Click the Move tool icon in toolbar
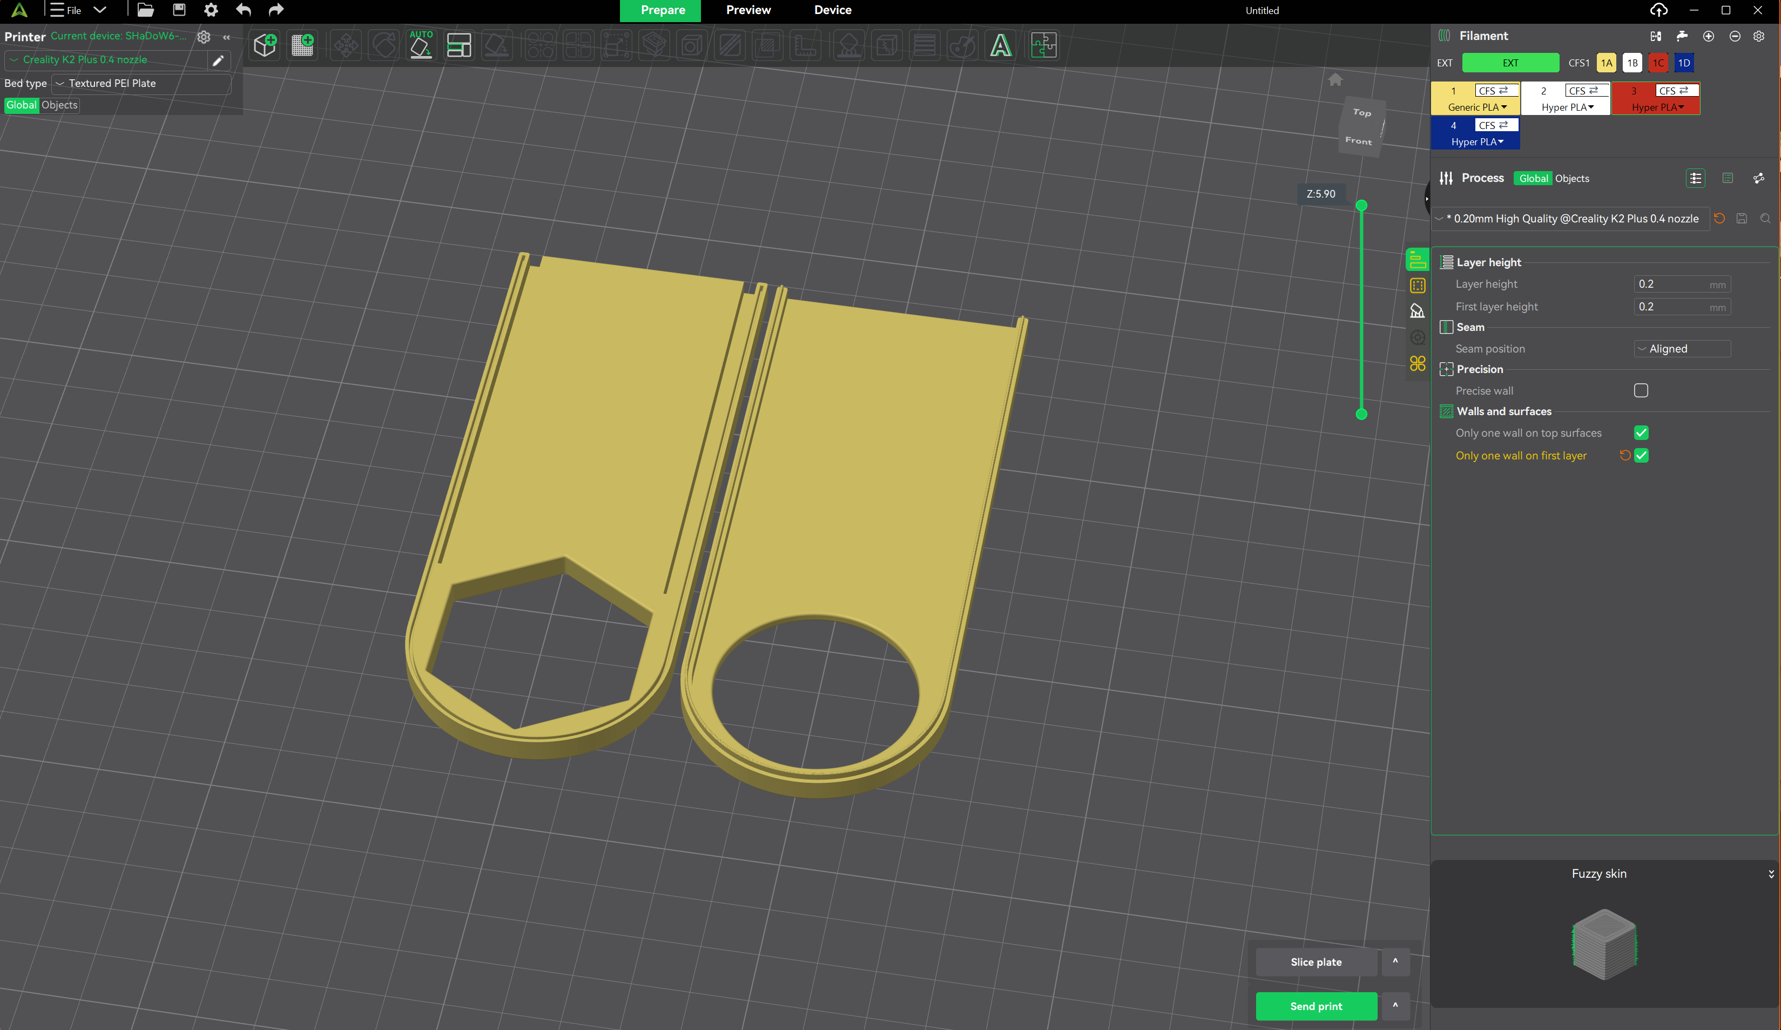Viewport: 1781px width, 1030px height. [346, 46]
